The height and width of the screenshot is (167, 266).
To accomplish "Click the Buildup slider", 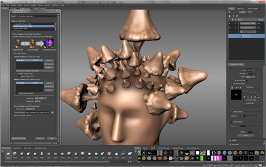I will (256, 132).
